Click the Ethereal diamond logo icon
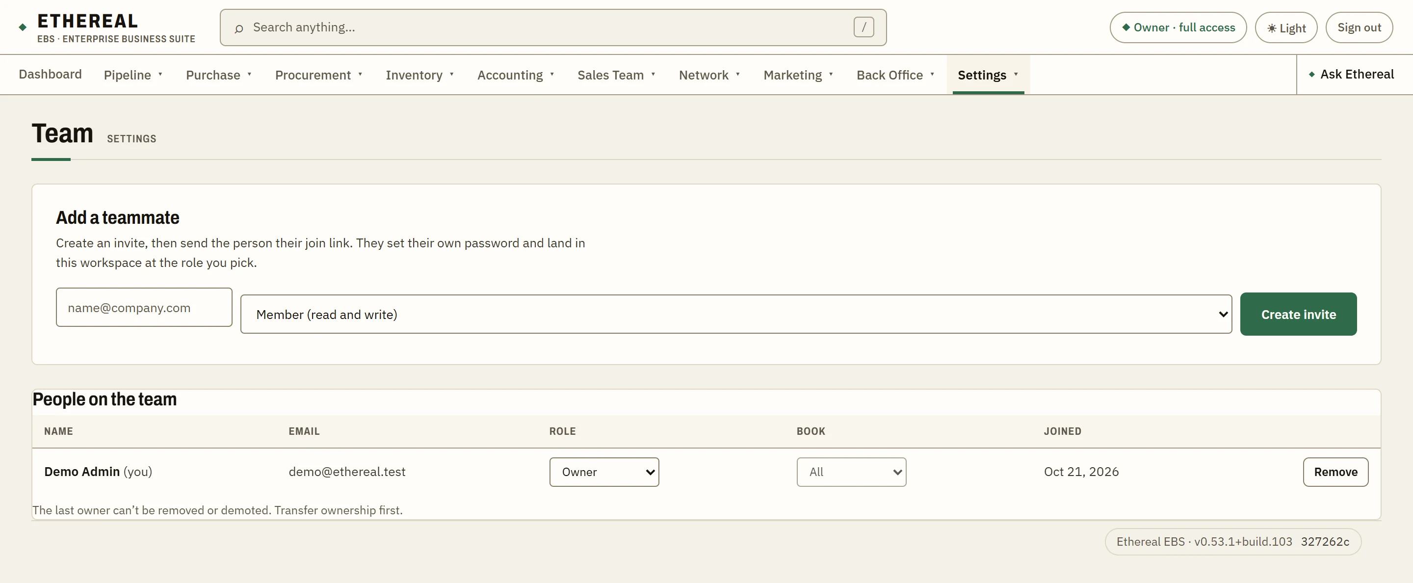Screen dimensions: 1413x583 coord(23,27)
